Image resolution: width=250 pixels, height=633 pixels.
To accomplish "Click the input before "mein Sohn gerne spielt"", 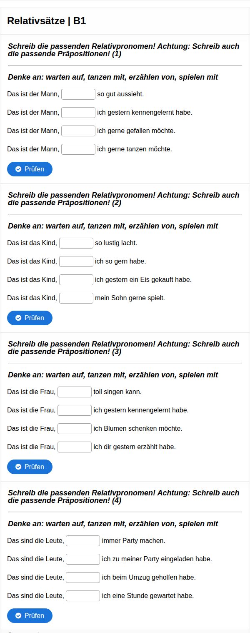I will tap(76, 298).
